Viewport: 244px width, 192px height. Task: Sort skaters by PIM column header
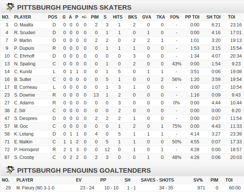click(x=95, y=17)
